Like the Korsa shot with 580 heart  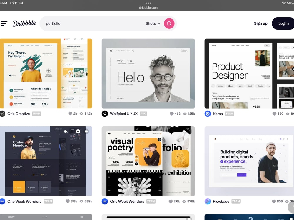click(274, 114)
